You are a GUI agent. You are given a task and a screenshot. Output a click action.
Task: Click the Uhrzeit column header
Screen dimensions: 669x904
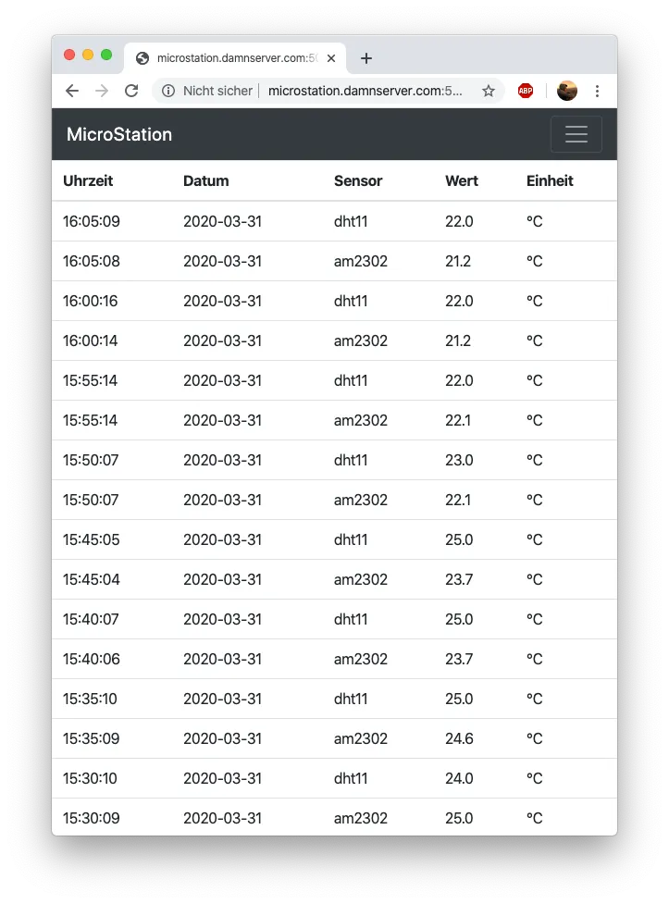pyautogui.click(x=88, y=180)
